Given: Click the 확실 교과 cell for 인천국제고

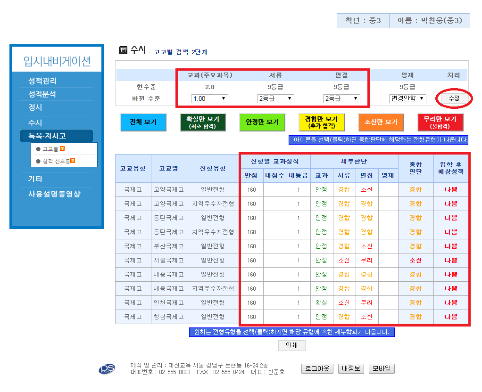Looking at the screenshot, I should tap(321, 302).
